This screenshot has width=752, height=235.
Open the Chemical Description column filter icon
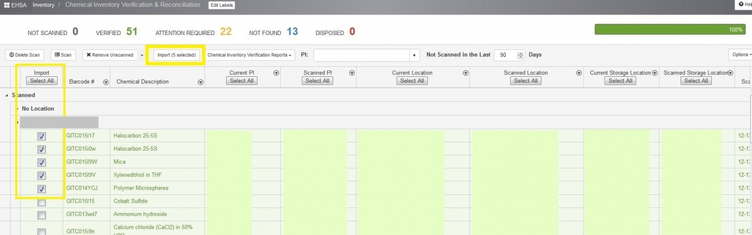(x=201, y=82)
